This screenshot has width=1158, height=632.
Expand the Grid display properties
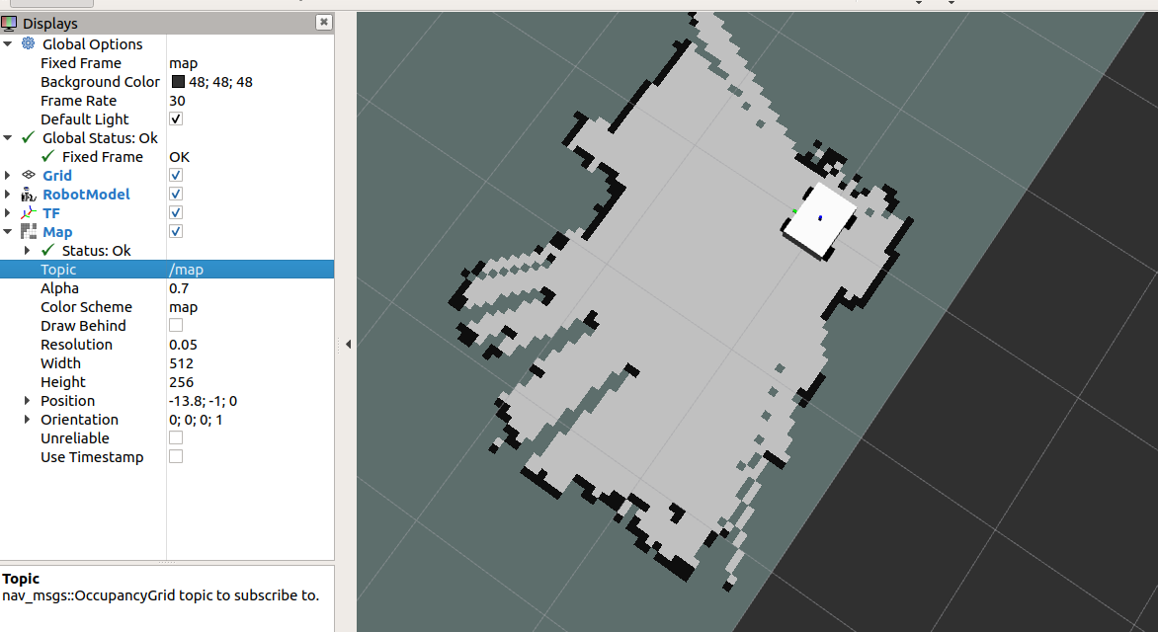(8, 176)
